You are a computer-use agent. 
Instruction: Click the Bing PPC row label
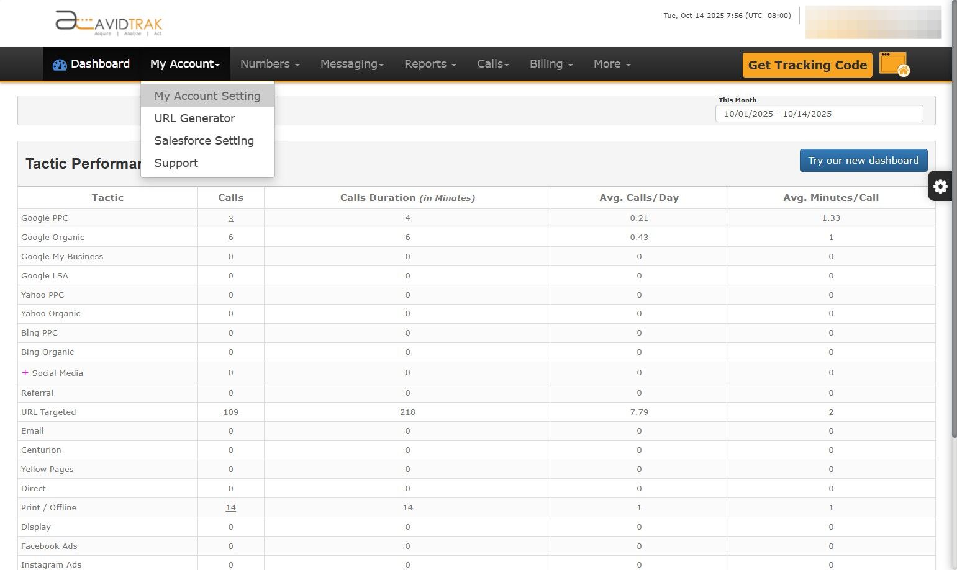(40, 333)
